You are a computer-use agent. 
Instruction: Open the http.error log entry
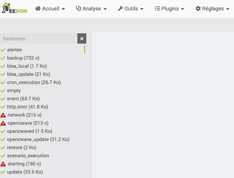(27, 107)
